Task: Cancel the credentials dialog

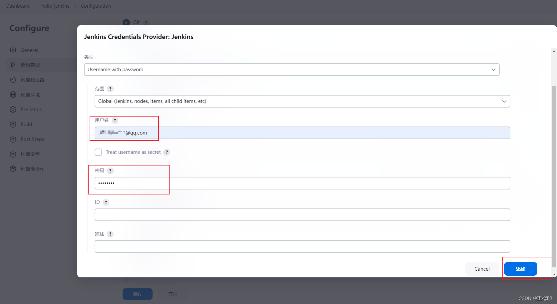Action: pyautogui.click(x=482, y=269)
